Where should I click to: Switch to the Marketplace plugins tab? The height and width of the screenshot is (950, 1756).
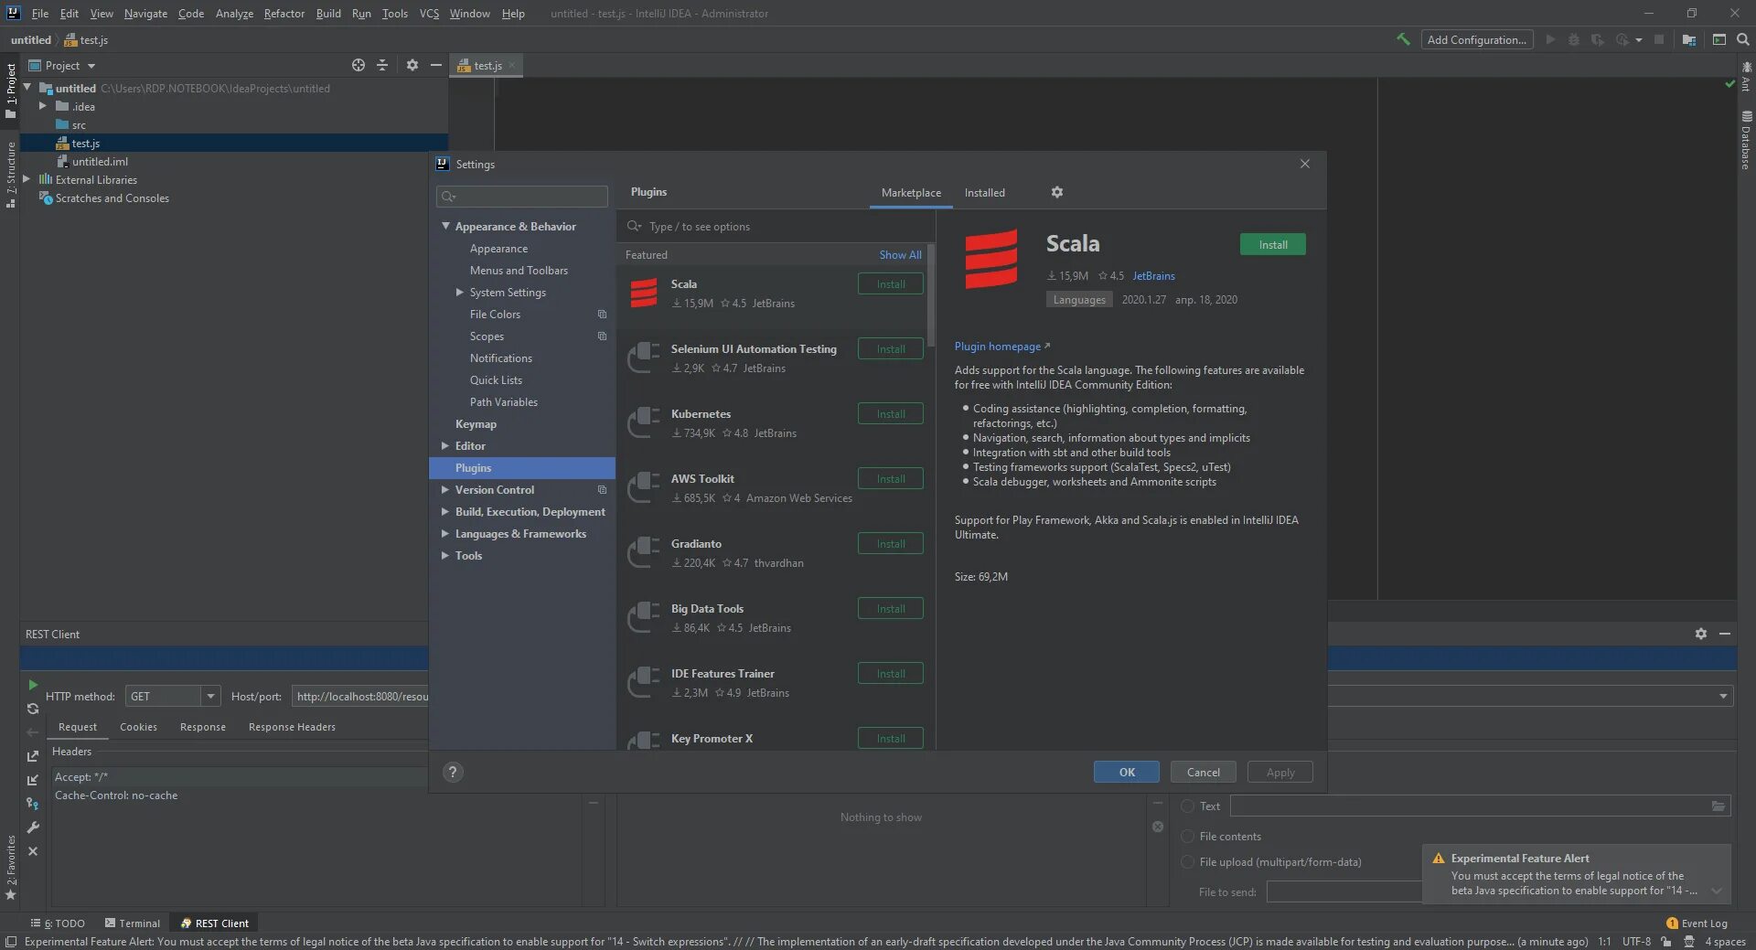911,193
